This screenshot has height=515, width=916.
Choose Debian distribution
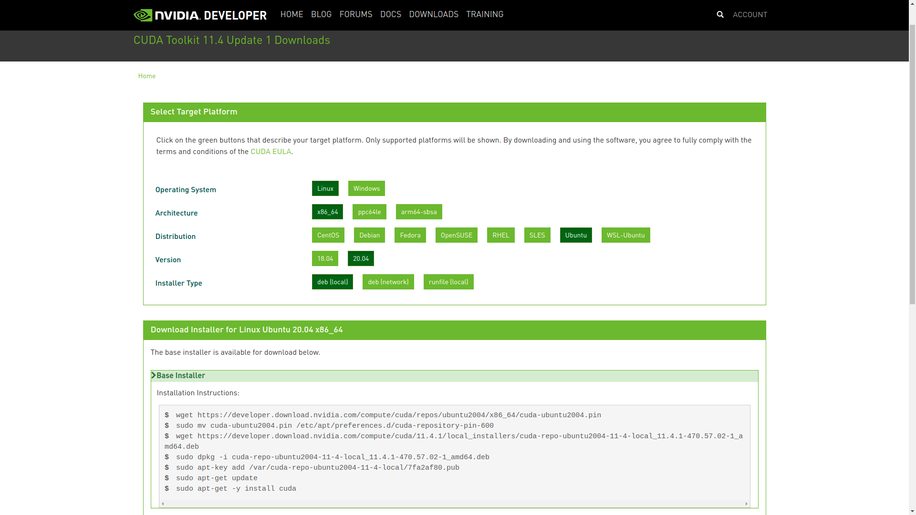pos(369,235)
